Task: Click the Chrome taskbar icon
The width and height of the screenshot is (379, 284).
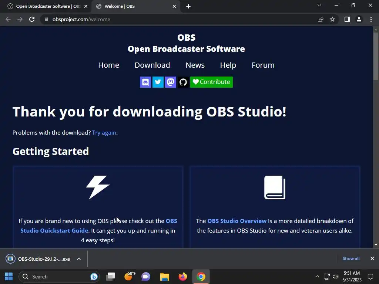Action: coord(201,277)
